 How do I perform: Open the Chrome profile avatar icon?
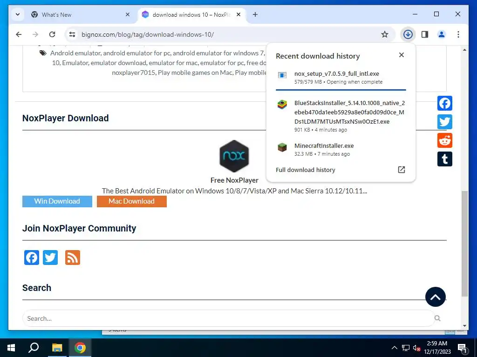(x=442, y=34)
